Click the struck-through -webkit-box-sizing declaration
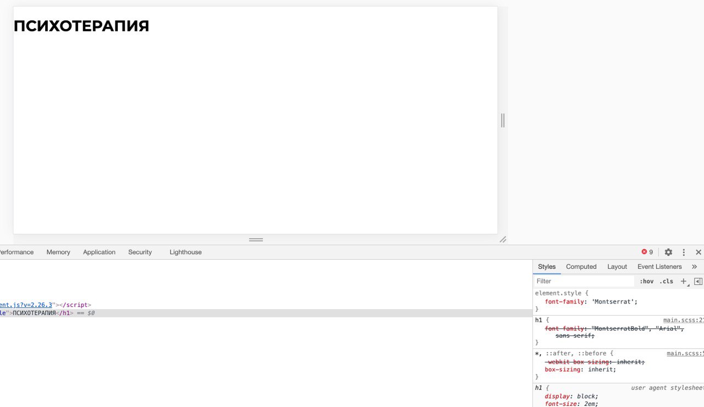 point(594,362)
